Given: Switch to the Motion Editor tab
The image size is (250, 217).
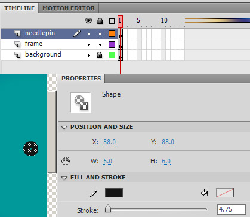Looking at the screenshot, I should click(69, 8).
